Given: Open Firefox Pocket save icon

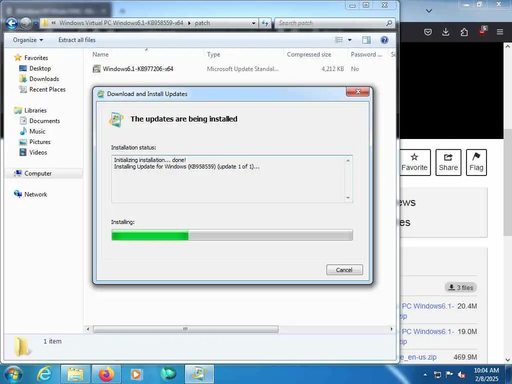Looking at the screenshot, I should click(428, 32).
